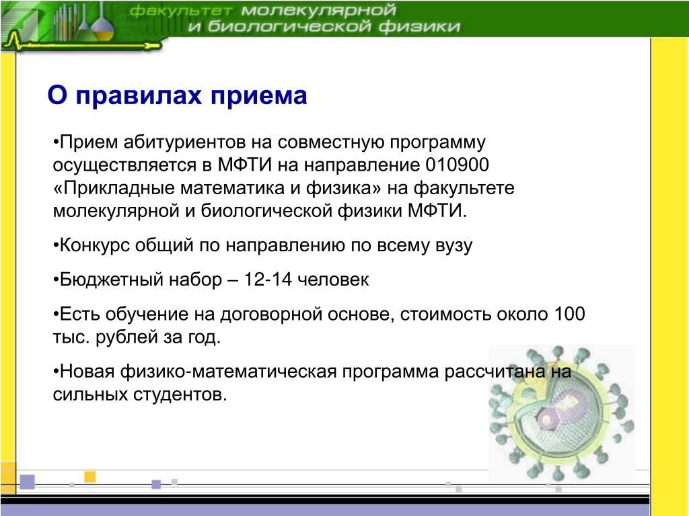Click the bullet "Бюджетный набор – 12-14 человек"
Image resolution: width=689 pixels, height=516 pixels.
(211, 279)
